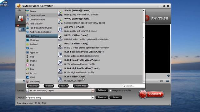Image resolution: width=200 pixels, height=112 pixels.
Task: Click the red Convert button
Action: tap(151, 94)
